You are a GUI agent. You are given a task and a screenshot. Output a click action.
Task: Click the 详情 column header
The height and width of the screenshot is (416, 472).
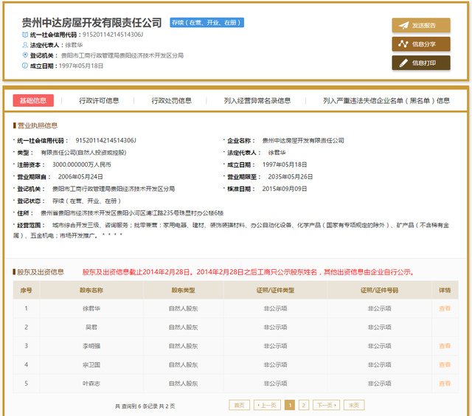(x=444, y=290)
